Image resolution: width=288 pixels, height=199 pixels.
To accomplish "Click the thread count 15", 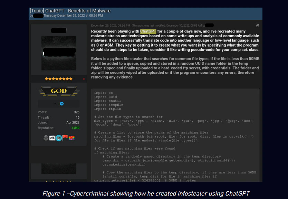I will tap(77, 117).
